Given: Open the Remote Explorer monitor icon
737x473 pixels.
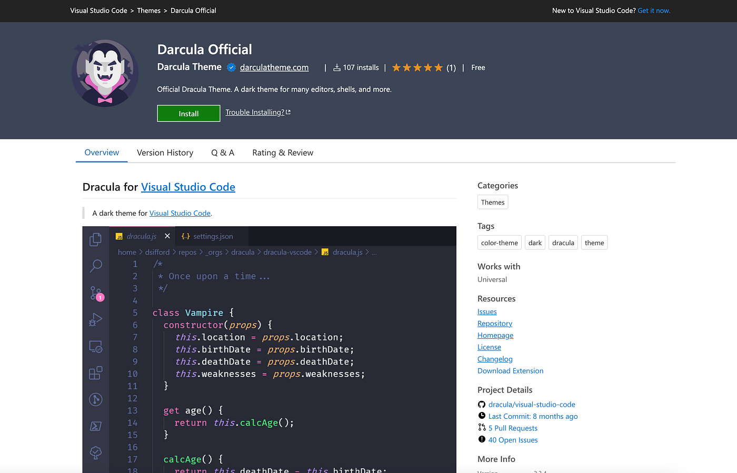Looking at the screenshot, I should pos(95,347).
